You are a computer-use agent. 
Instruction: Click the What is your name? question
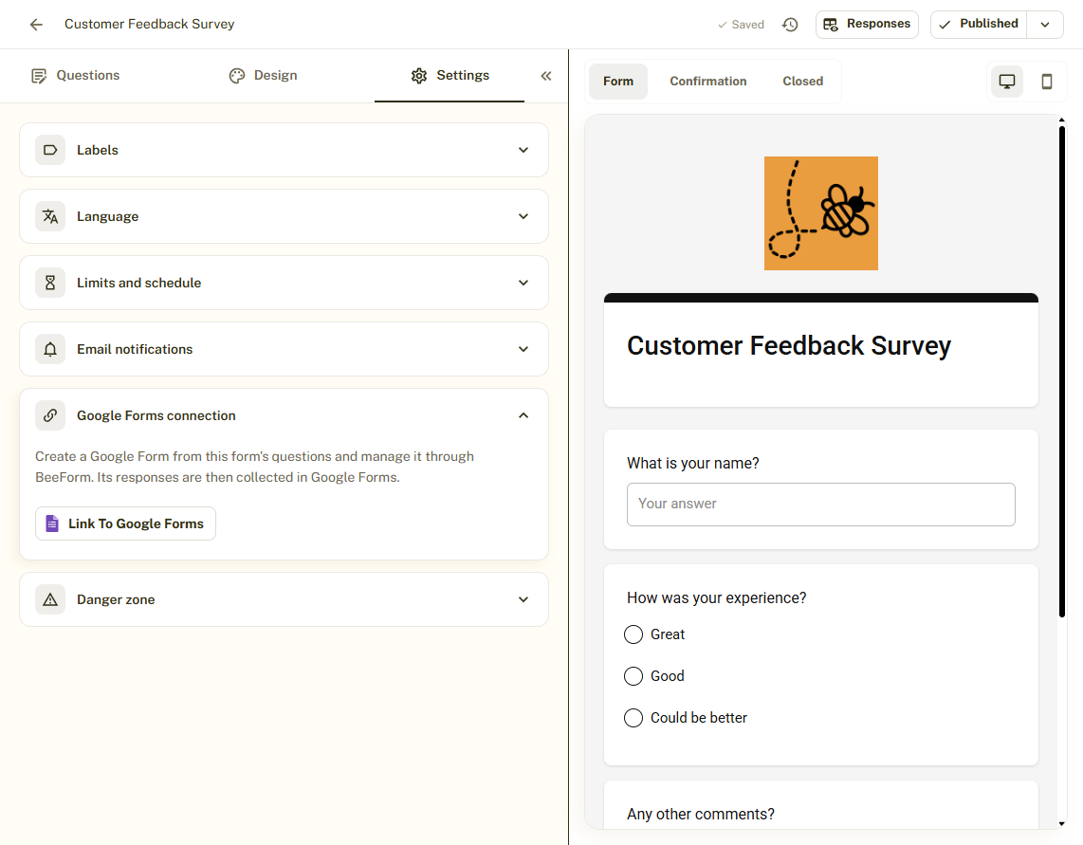[x=693, y=464]
